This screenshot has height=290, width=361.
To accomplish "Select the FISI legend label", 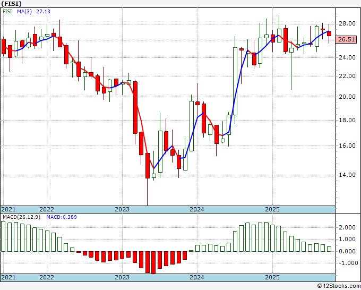I will pos(7,12).
